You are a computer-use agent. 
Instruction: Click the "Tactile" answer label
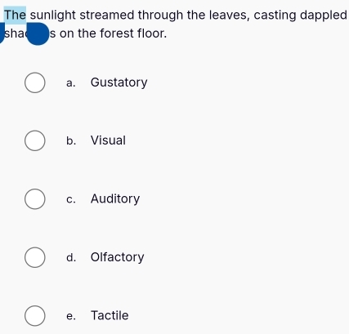pos(110,315)
